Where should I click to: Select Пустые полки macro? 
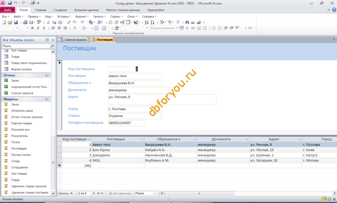click(x=21, y=155)
